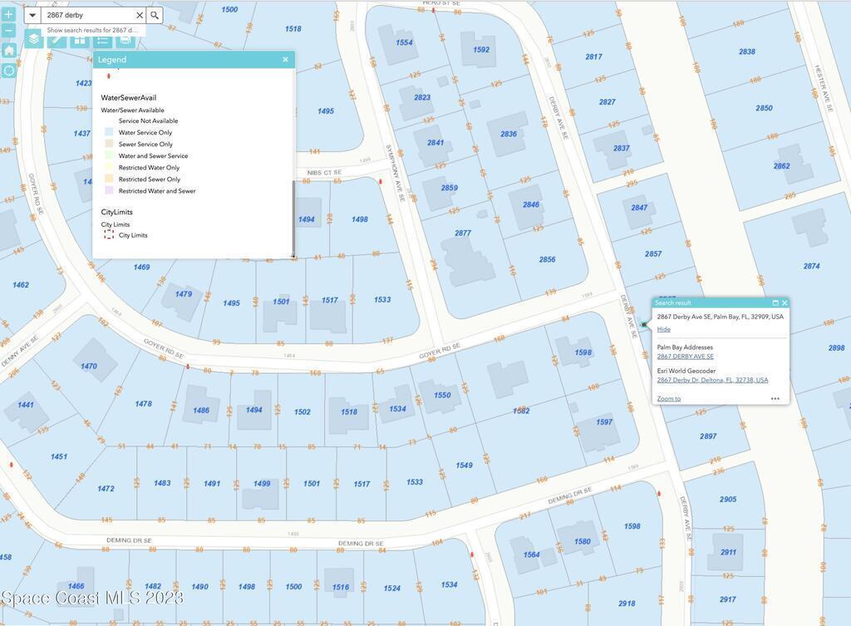Find my location on the map
This screenshot has height=626, width=851.
(9, 71)
